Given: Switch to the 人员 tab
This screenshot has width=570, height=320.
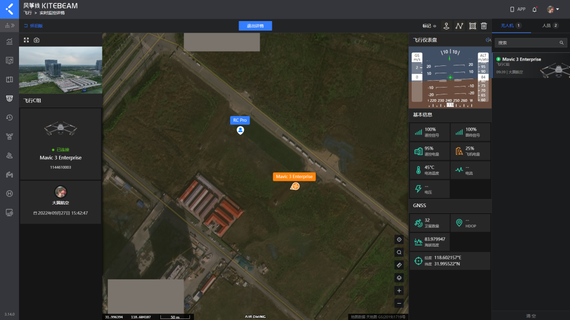Looking at the screenshot, I should pyautogui.click(x=550, y=25).
